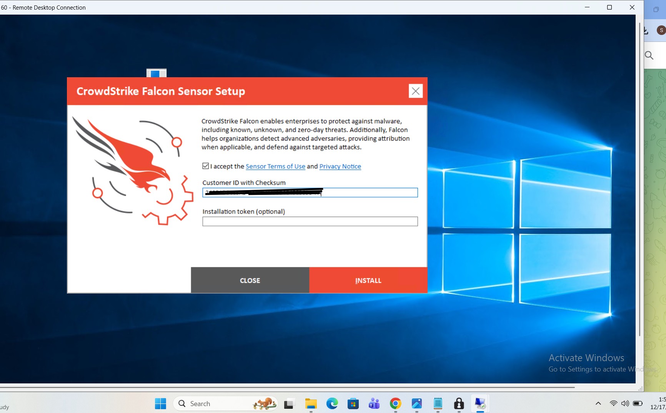The height and width of the screenshot is (413, 666).
Task: Show hidden icons in the system tray
Action: [598, 403]
